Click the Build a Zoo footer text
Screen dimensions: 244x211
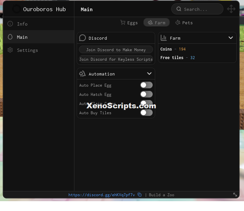pos(161,195)
